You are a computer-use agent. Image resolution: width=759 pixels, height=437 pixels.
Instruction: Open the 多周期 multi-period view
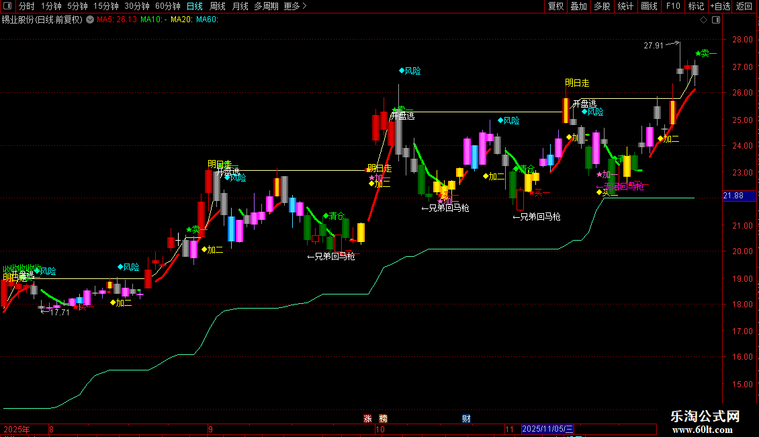[x=266, y=6]
